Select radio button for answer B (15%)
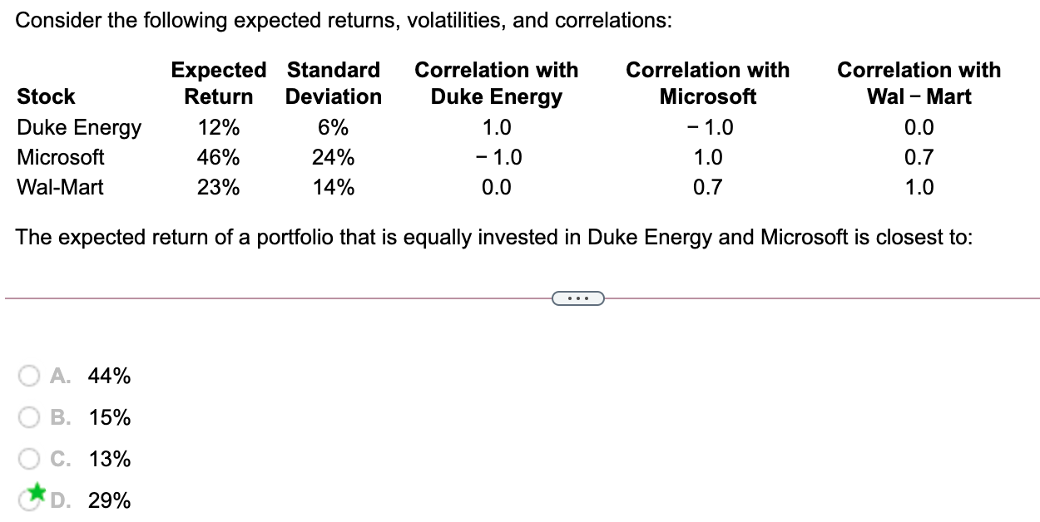The width and height of the screenshot is (1040, 522). tap(29, 417)
